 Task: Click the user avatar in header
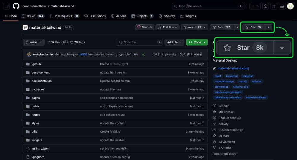point(290,6)
